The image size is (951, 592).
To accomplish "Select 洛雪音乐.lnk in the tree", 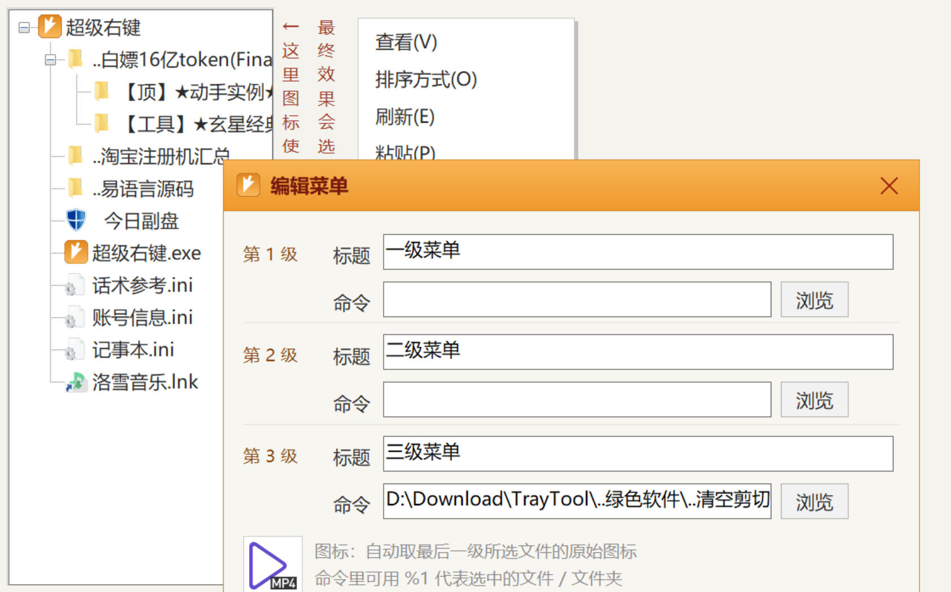I will 145,382.
